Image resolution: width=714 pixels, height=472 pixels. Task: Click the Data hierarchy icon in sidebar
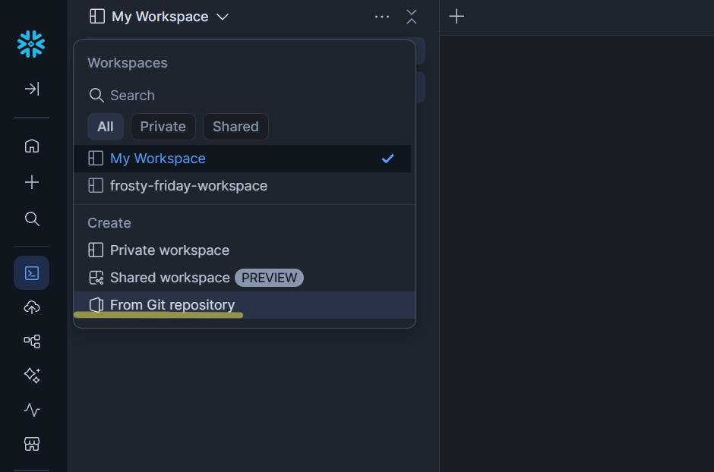coord(31,341)
